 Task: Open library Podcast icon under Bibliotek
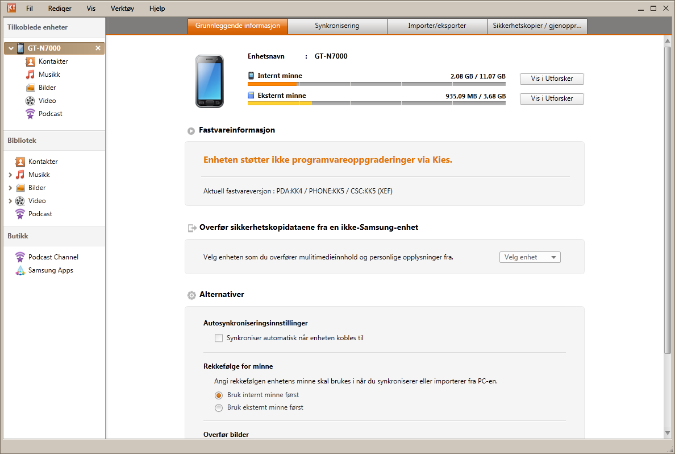20,214
